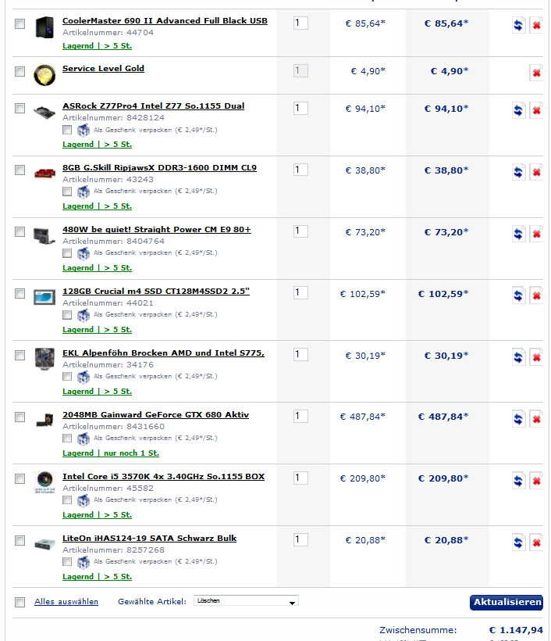Open 8GB G.Skill RipjawsX DDR3-1600 link

tap(159, 168)
